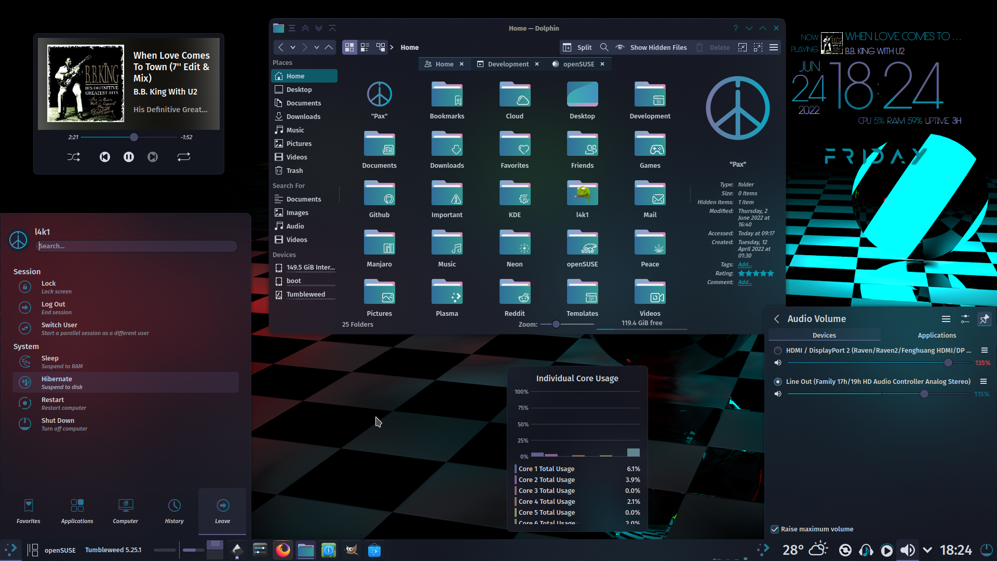This screenshot has height=561, width=997.
Task: Click Add comment link in info panel
Action: coord(745,282)
